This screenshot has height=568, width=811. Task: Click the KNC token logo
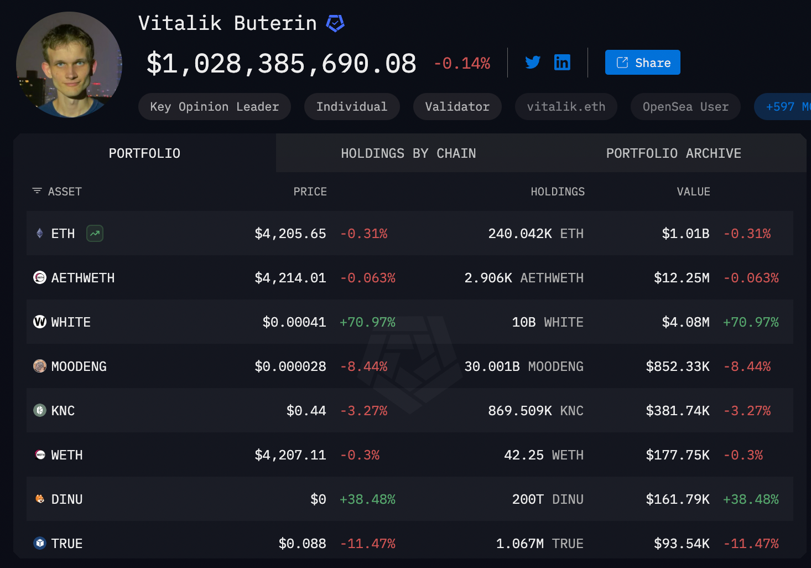(39, 410)
